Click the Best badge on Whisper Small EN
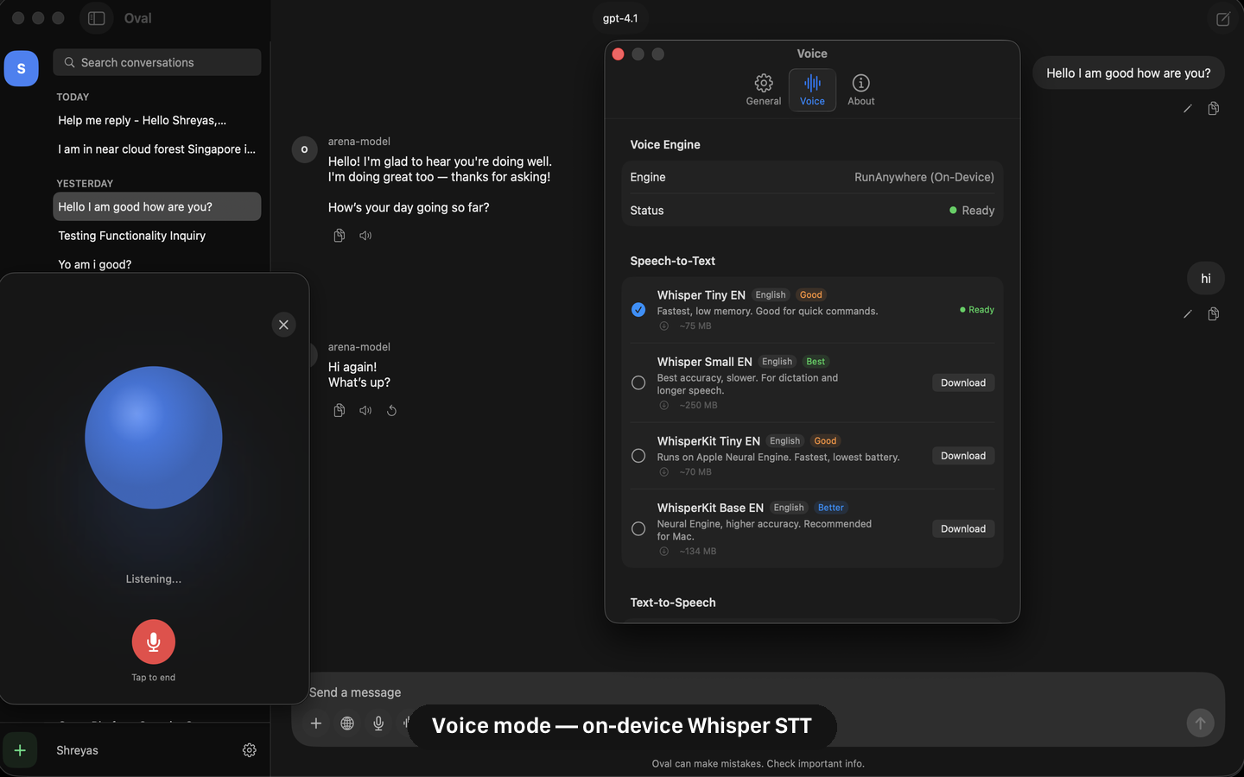The width and height of the screenshot is (1244, 777). pyautogui.click(x=816, y=362)
